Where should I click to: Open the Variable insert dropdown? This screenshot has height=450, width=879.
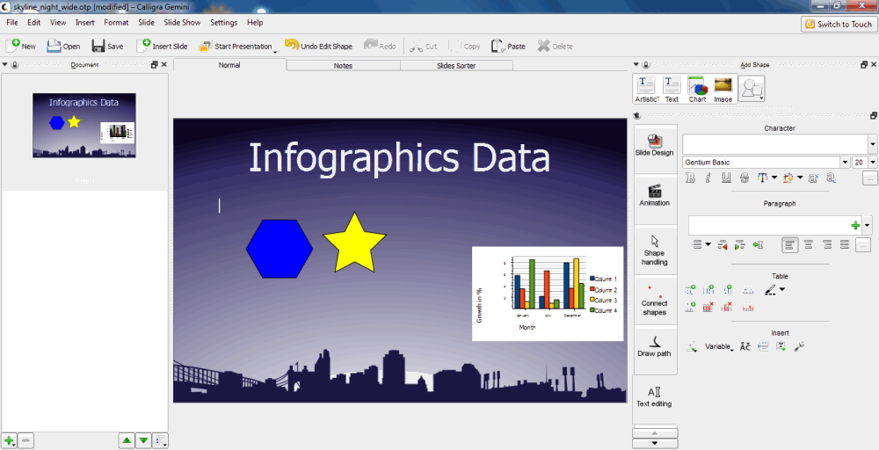pyautogui.click(x=719, y=347)
